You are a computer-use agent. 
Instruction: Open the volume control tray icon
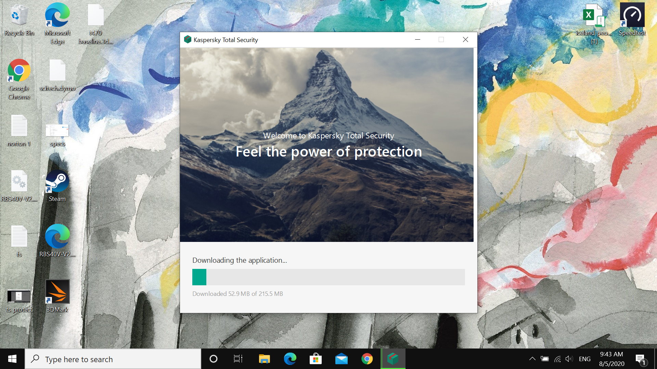coord(569,359)
